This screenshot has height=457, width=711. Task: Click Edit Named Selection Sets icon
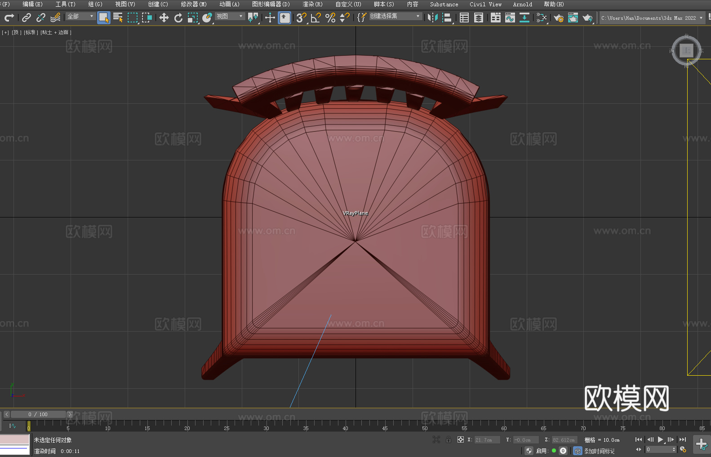tap(362, 18)
